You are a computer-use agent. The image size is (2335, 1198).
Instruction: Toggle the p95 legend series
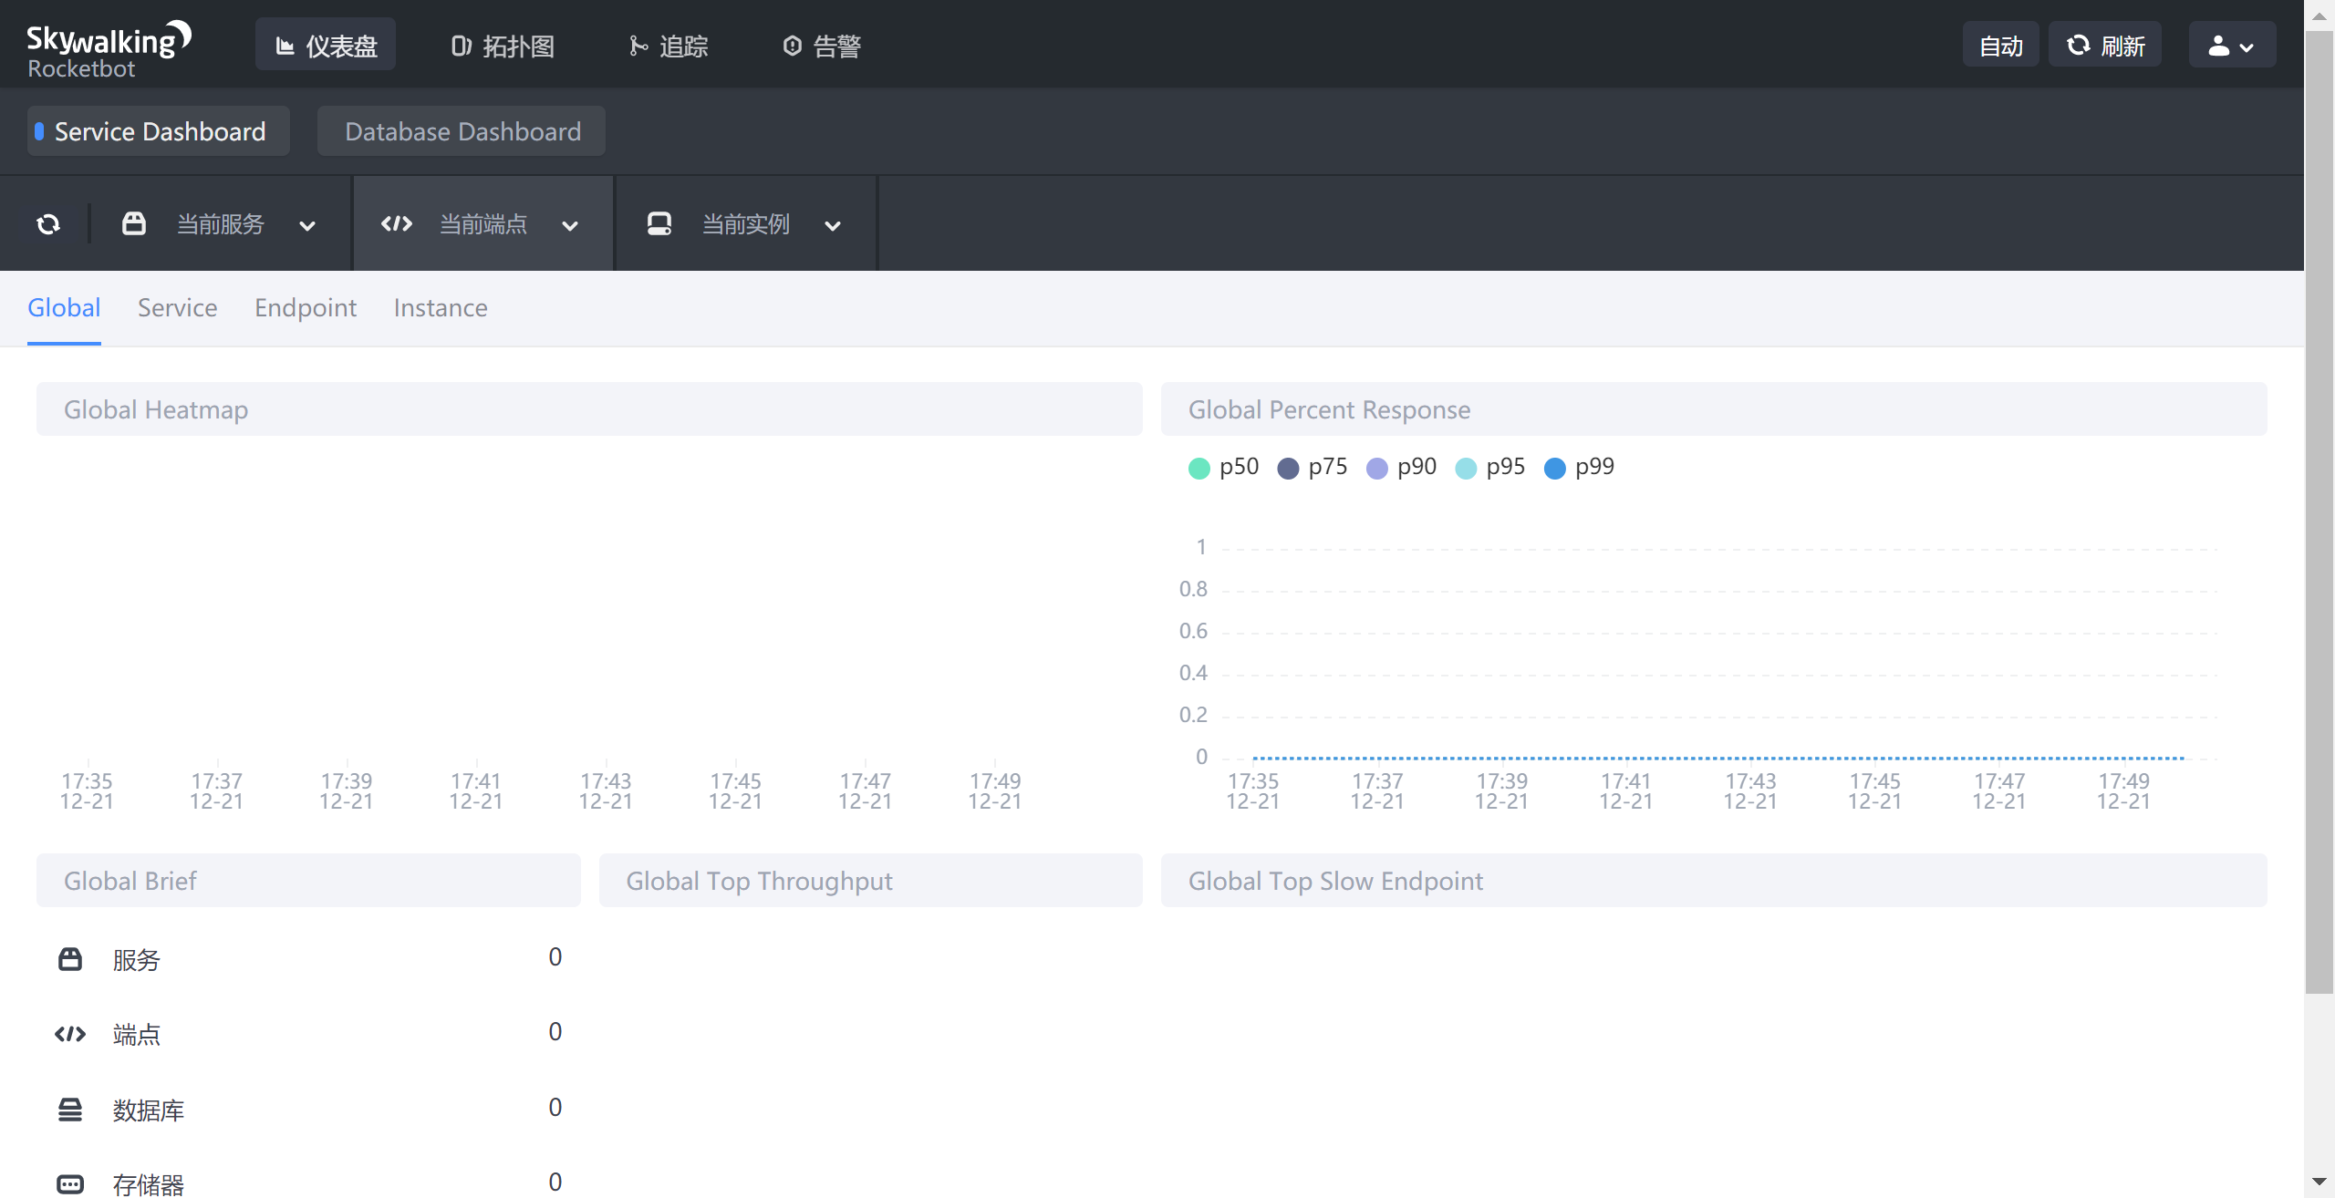(1490, 467)
